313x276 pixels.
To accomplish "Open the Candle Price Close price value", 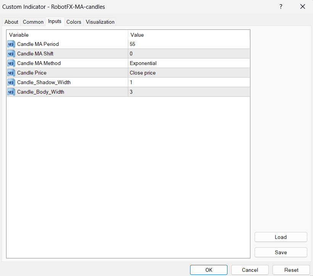I will (189, 73).
